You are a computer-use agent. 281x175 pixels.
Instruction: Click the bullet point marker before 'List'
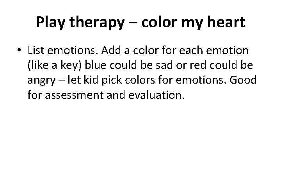[x=19, y=50]
